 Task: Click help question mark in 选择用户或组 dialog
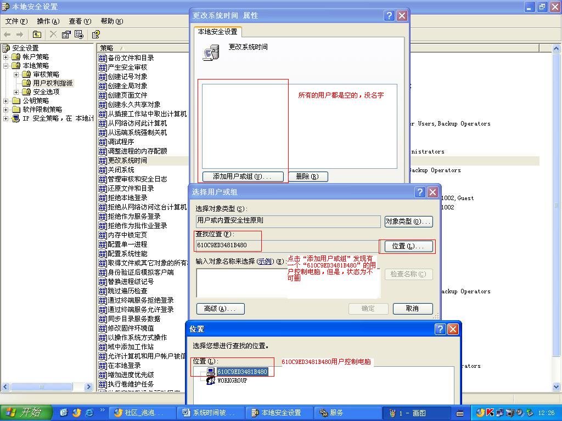pyautogui.click(x=420, y=192)
